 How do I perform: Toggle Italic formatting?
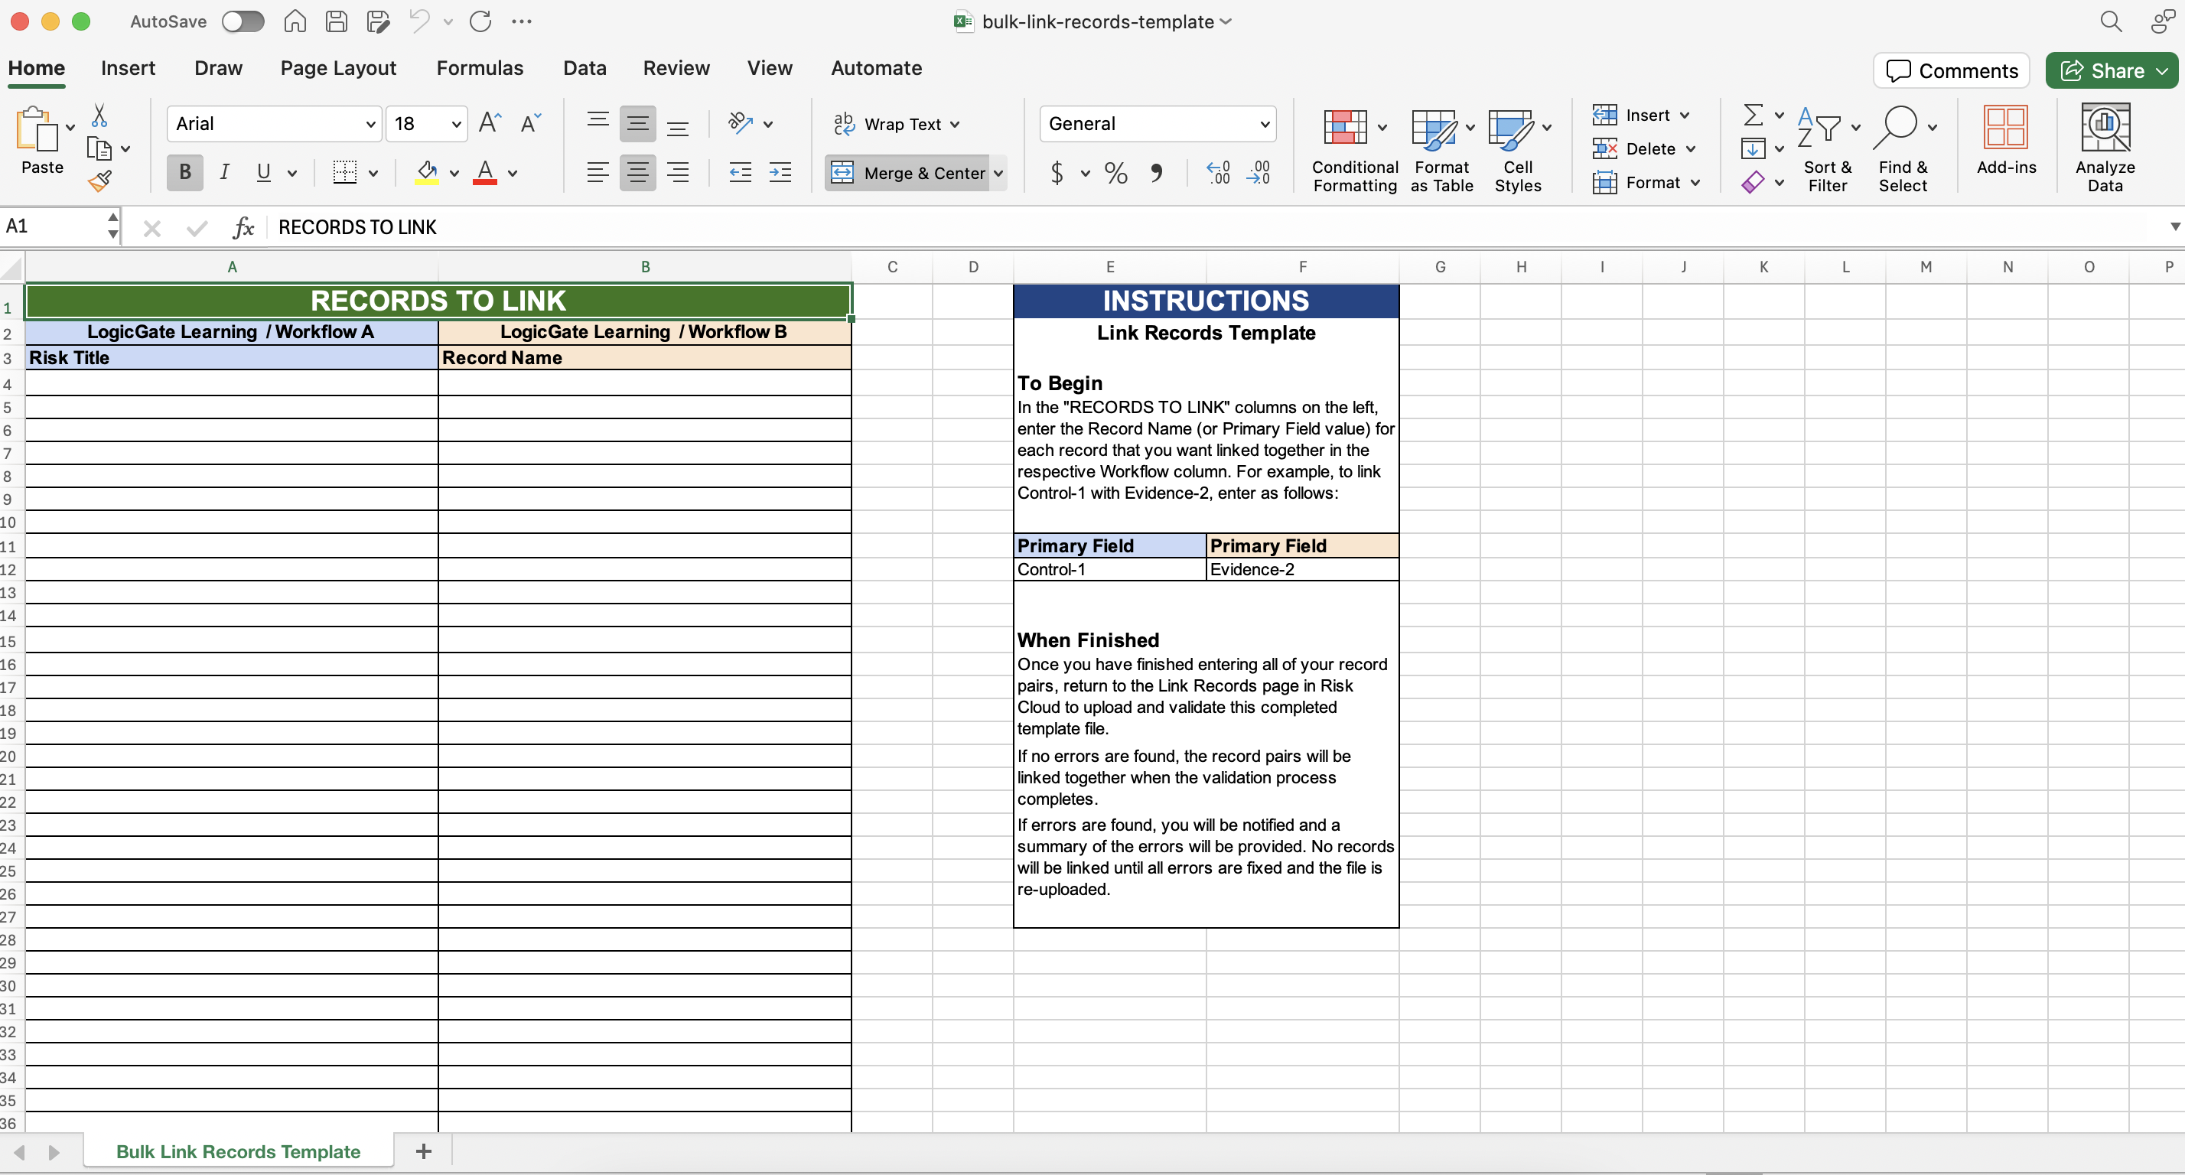tap(224, 173)
